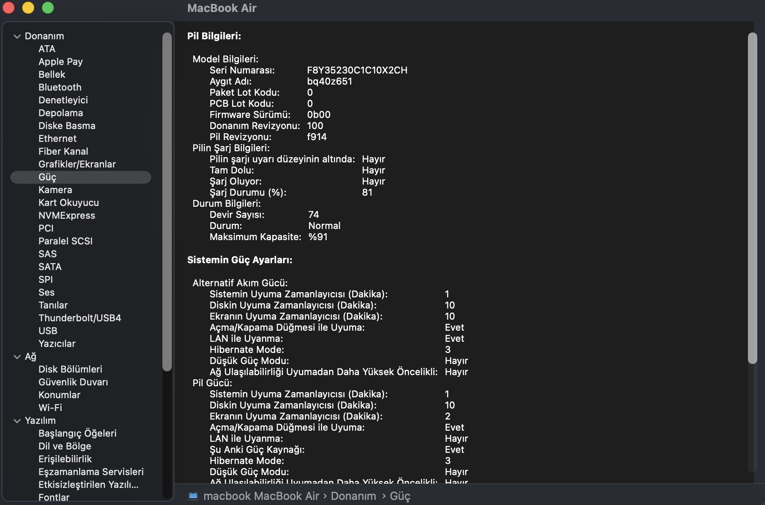
Task: Click the Şarj Durumu value 81
Action: click(x=367, y=193)
